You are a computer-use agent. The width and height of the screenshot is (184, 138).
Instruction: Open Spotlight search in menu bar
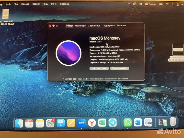(172, 4)
